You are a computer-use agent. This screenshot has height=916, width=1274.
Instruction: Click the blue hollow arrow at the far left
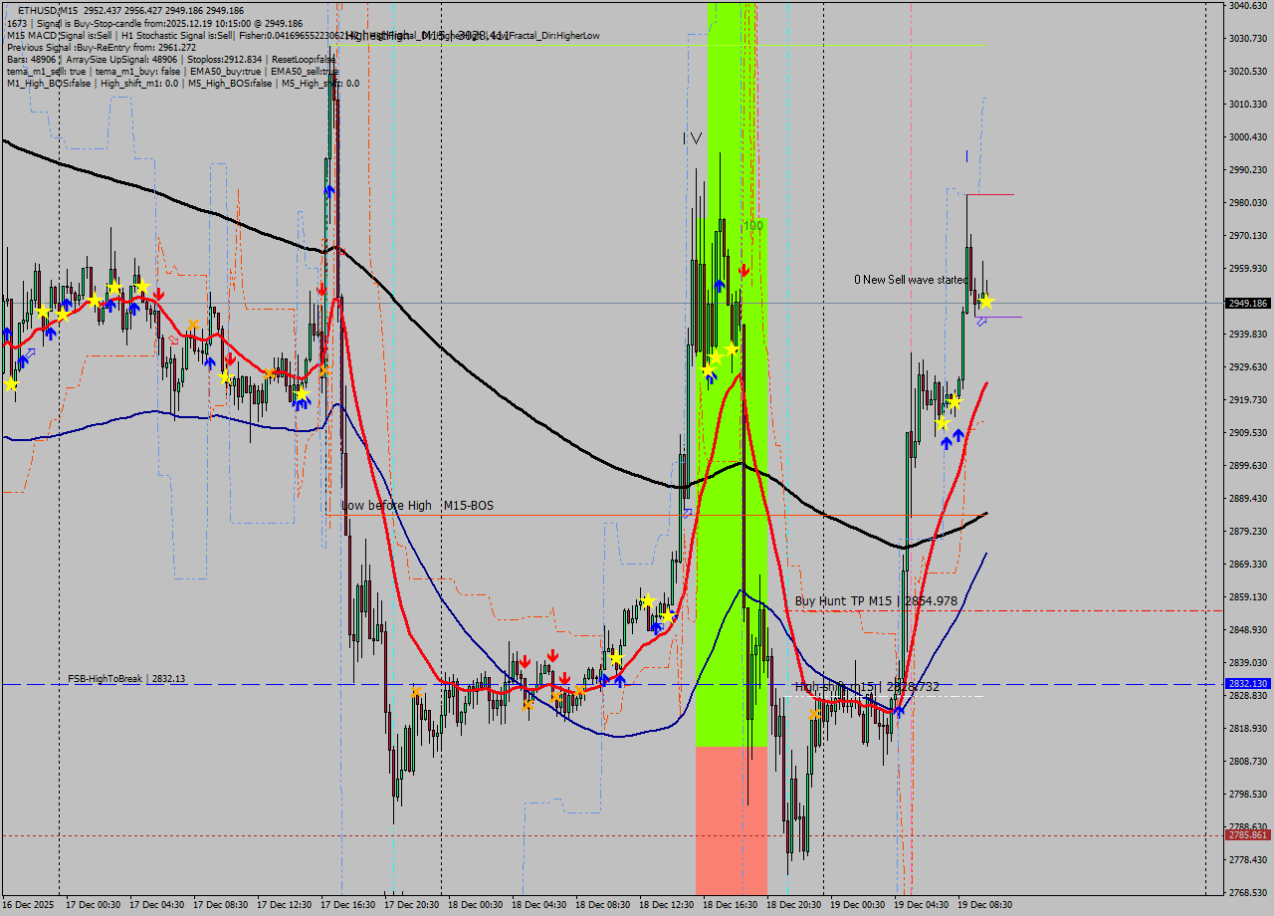tap(30, 351)
